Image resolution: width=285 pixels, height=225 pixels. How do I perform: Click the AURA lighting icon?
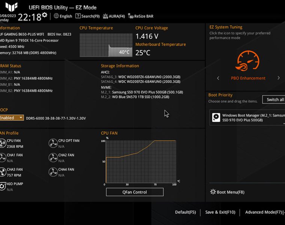pyautogui.click(x=105, y=16)
